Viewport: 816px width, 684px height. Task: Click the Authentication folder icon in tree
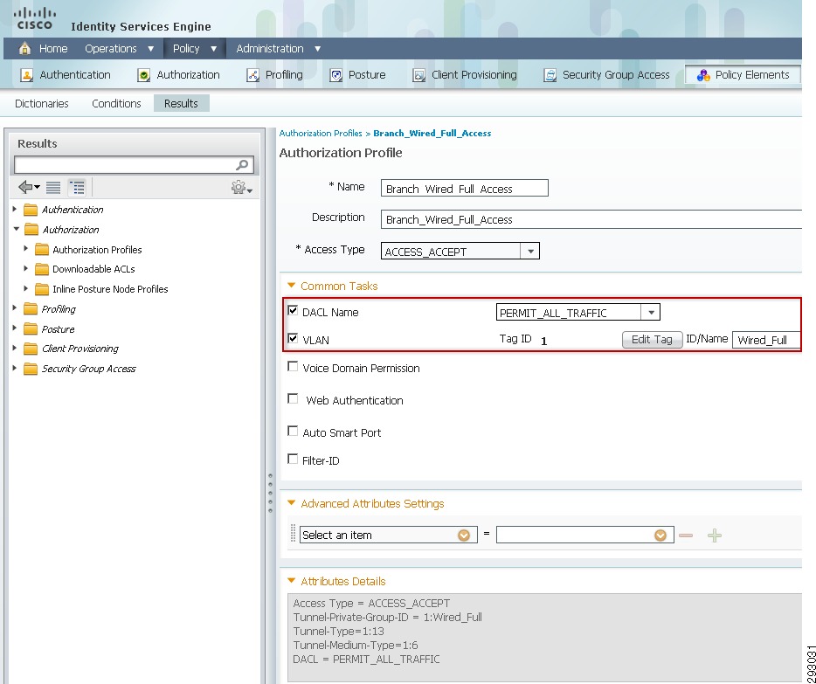pyautogui.click(x=31, y=210)
